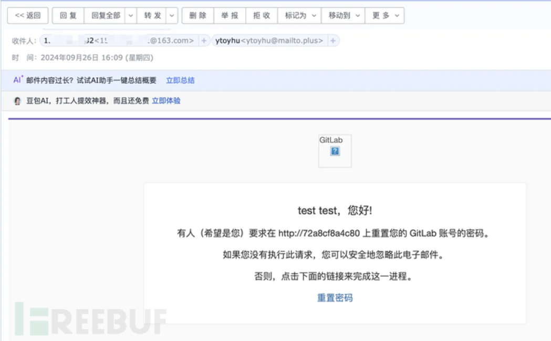The height and width of the screenshot is (341, 551).
Task: Click the 回复全部 reply all button
Action: (106, 16)
